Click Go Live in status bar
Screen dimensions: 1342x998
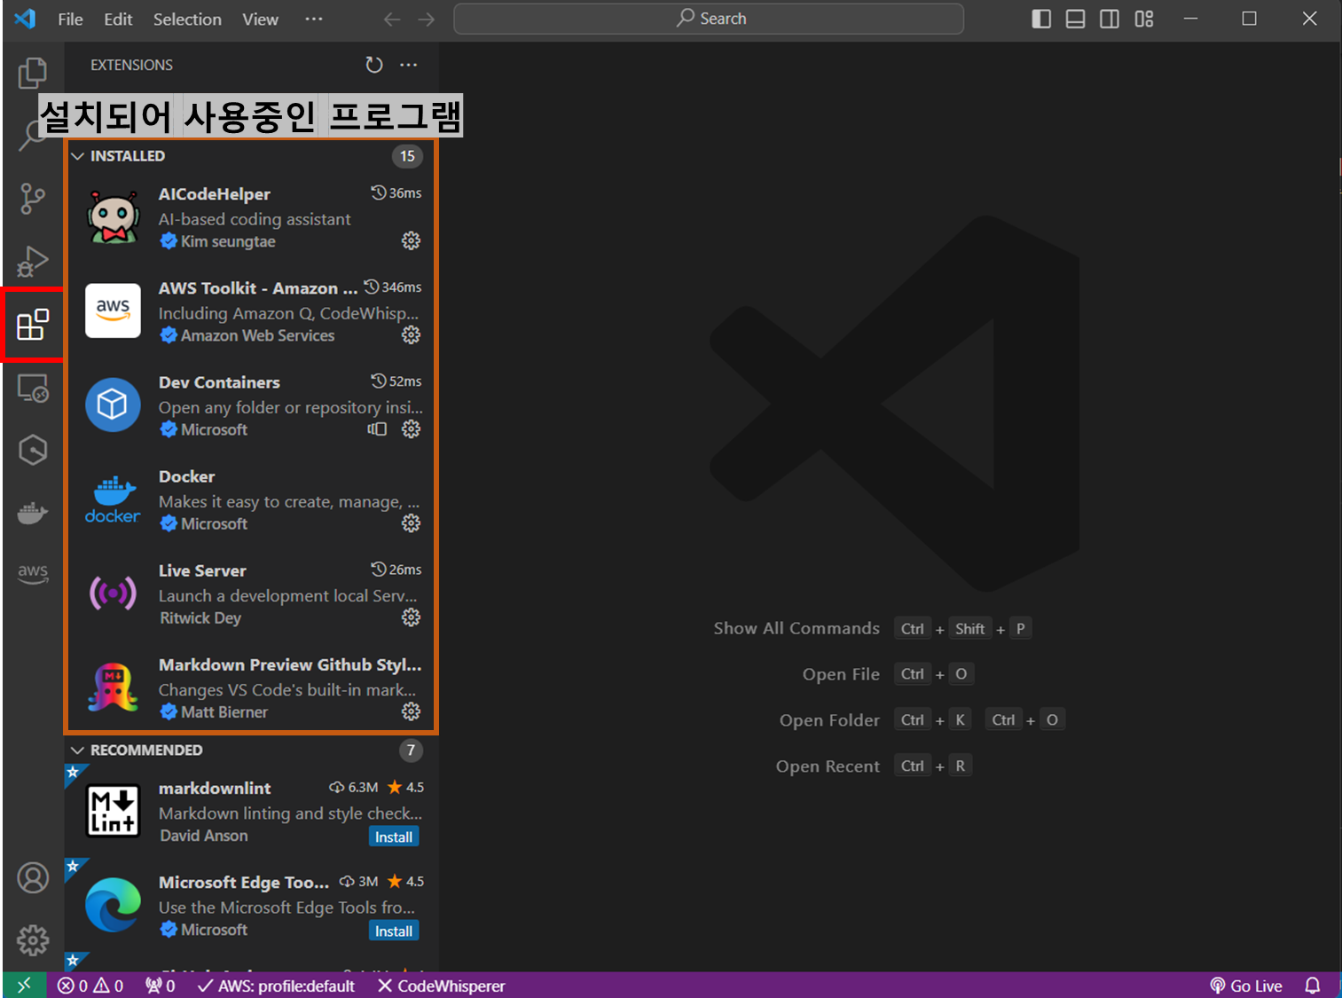[1246, 986]
